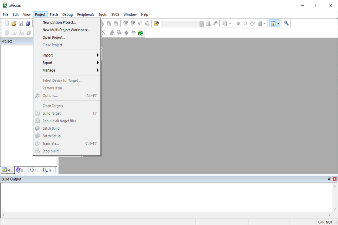The width and height of the screenshot is (338, 225).
Task: Open the Configuration wrench icon
Action: point(286,23)
